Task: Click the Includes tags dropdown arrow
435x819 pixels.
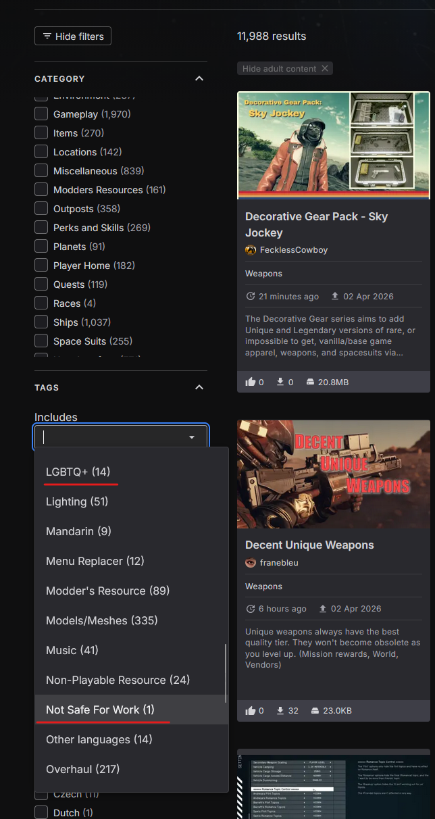Action: 192,437
